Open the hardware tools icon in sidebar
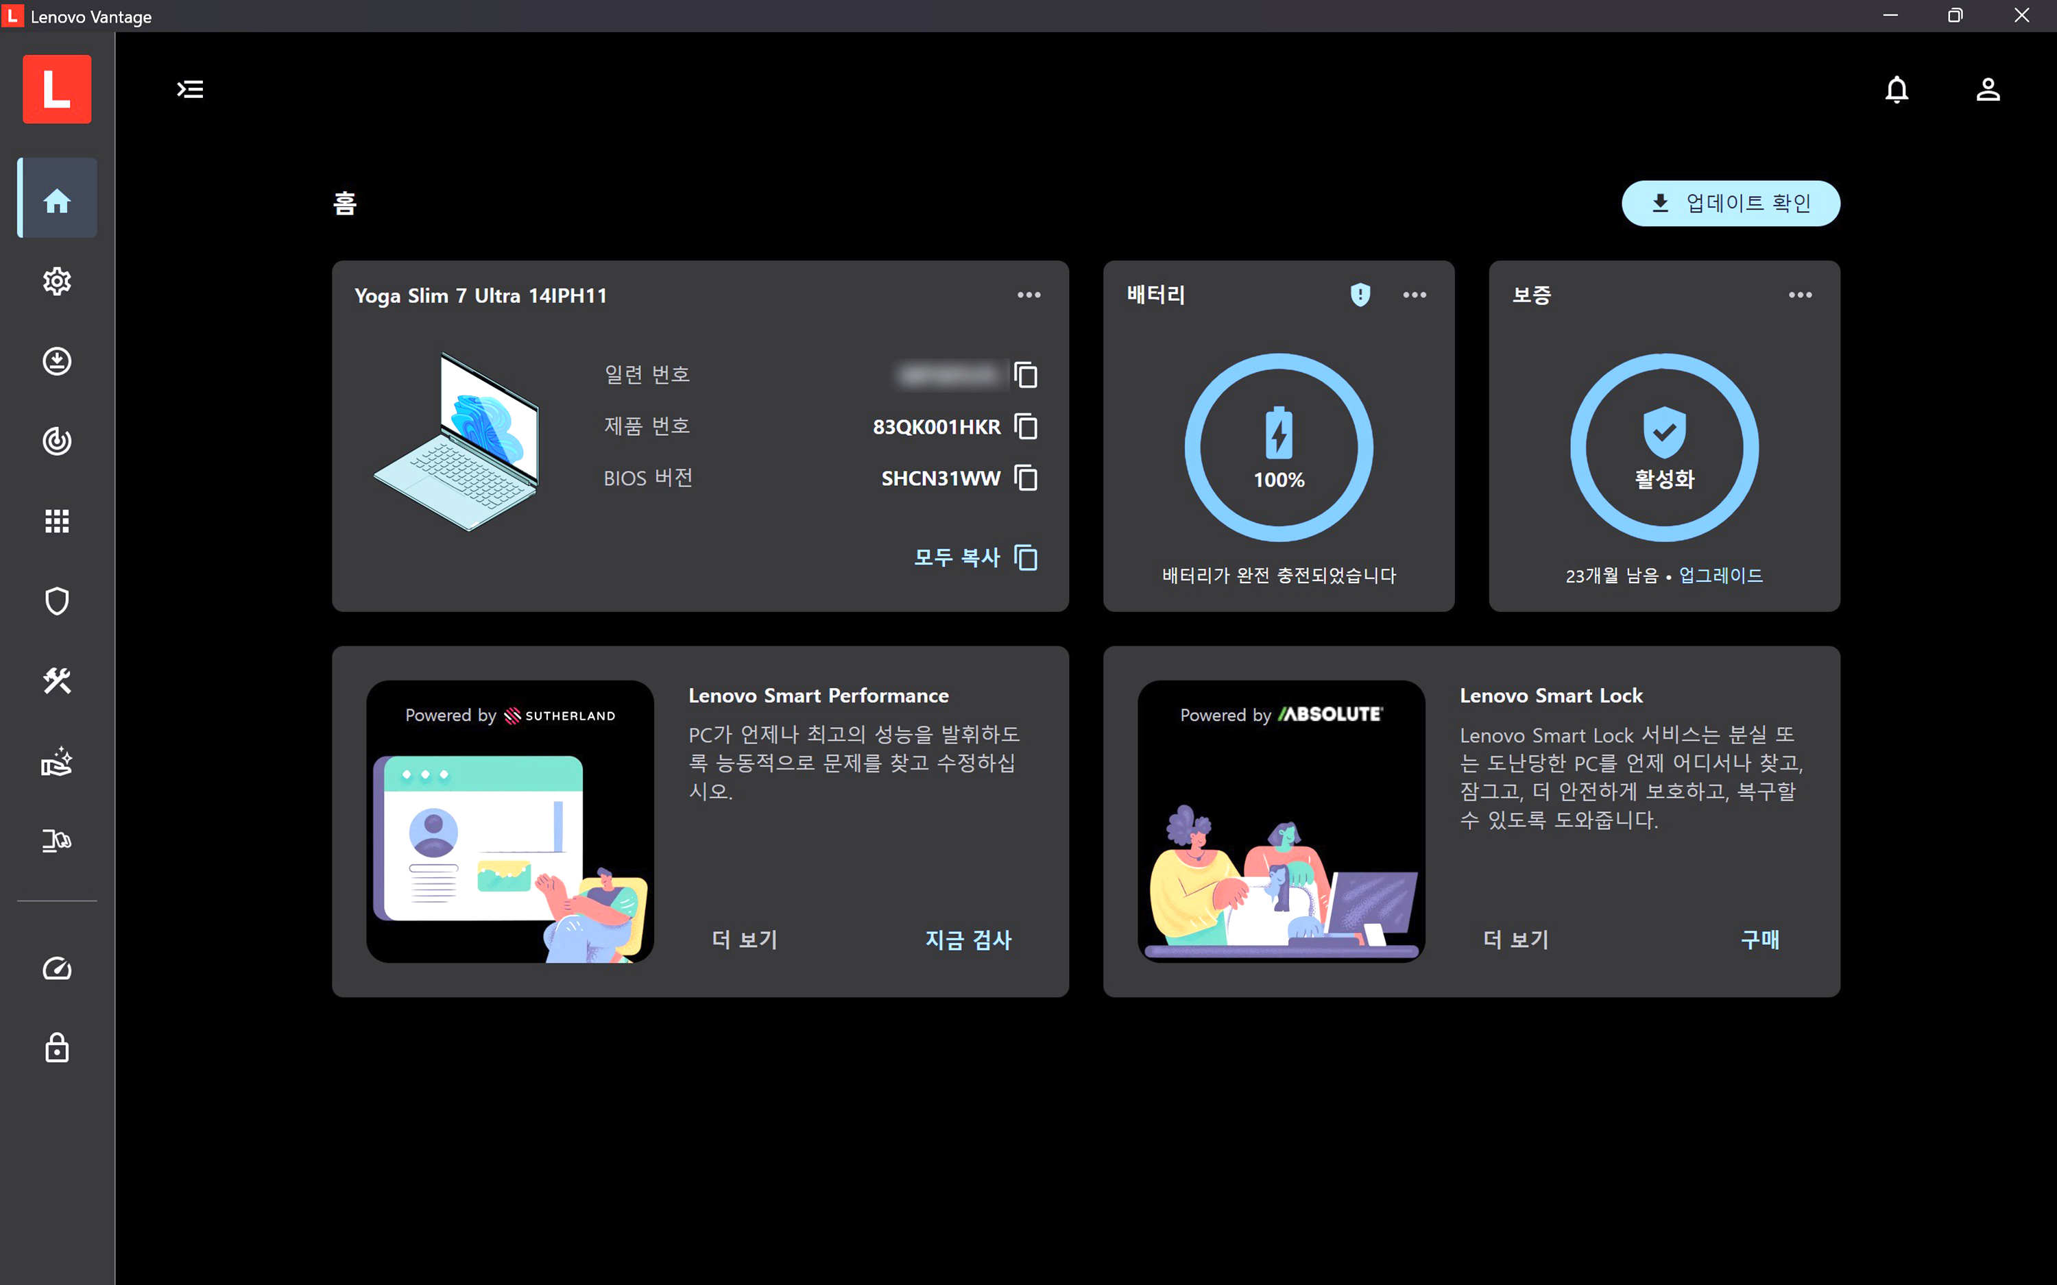 57,681
